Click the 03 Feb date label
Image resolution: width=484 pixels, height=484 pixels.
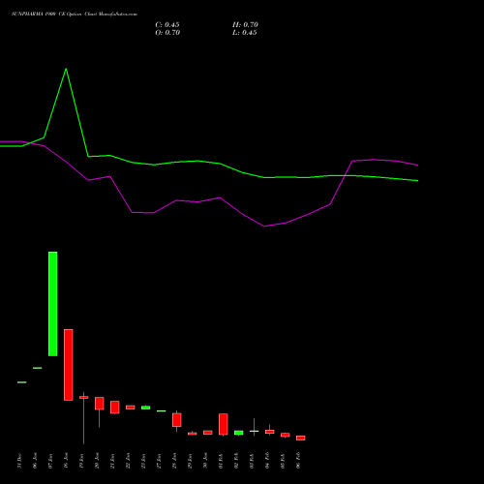click(252, 461)
